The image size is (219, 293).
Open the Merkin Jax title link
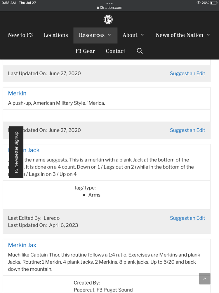pos(22,245)
